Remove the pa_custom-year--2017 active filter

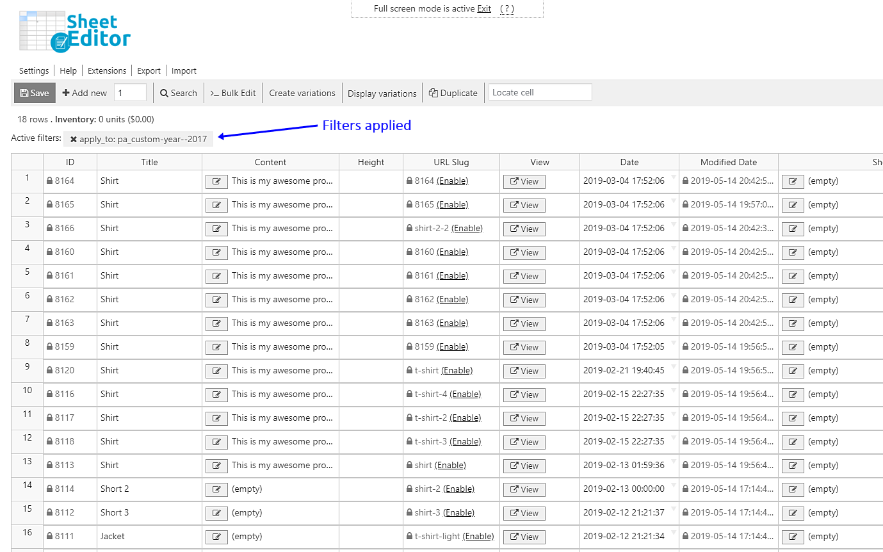coord(74,139)
